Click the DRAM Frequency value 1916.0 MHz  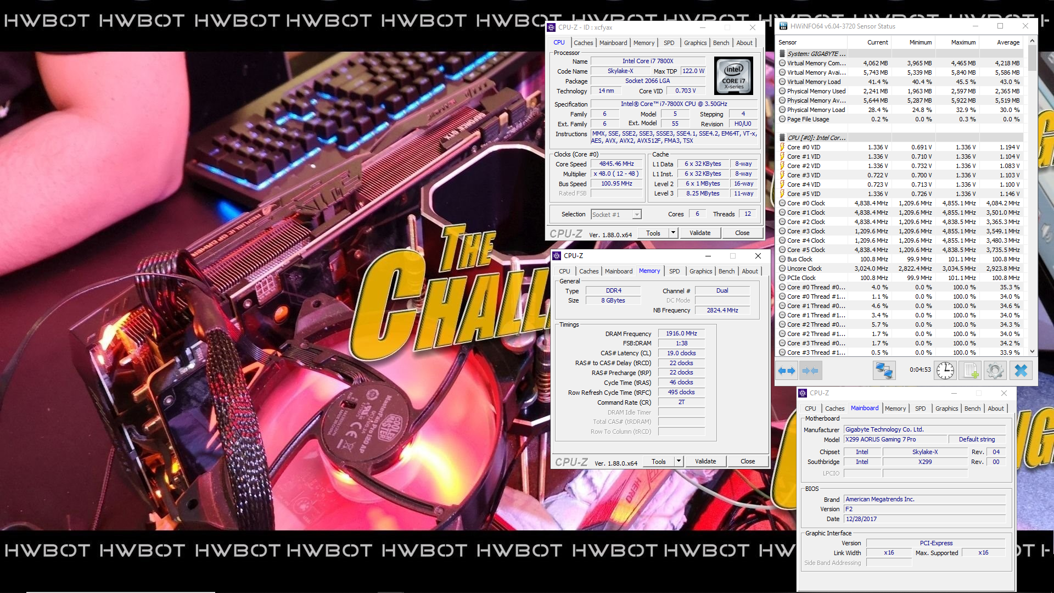pyautogui.click(x=681, y=333)
